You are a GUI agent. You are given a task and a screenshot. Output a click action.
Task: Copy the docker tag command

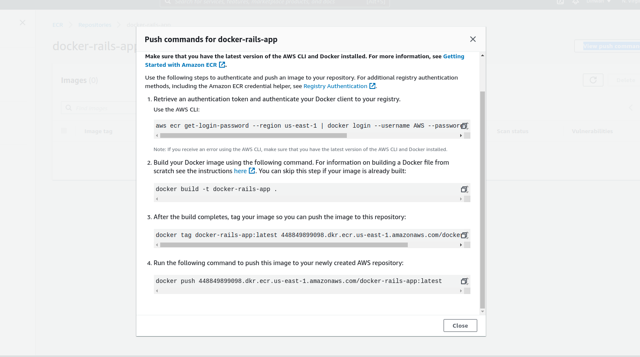(464, 235)
